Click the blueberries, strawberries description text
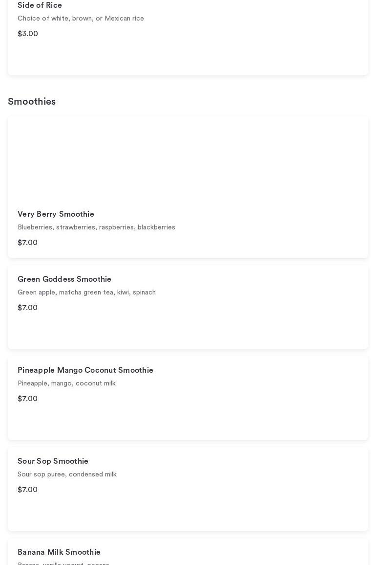This screenshot has width=376, height=565. 96,227
